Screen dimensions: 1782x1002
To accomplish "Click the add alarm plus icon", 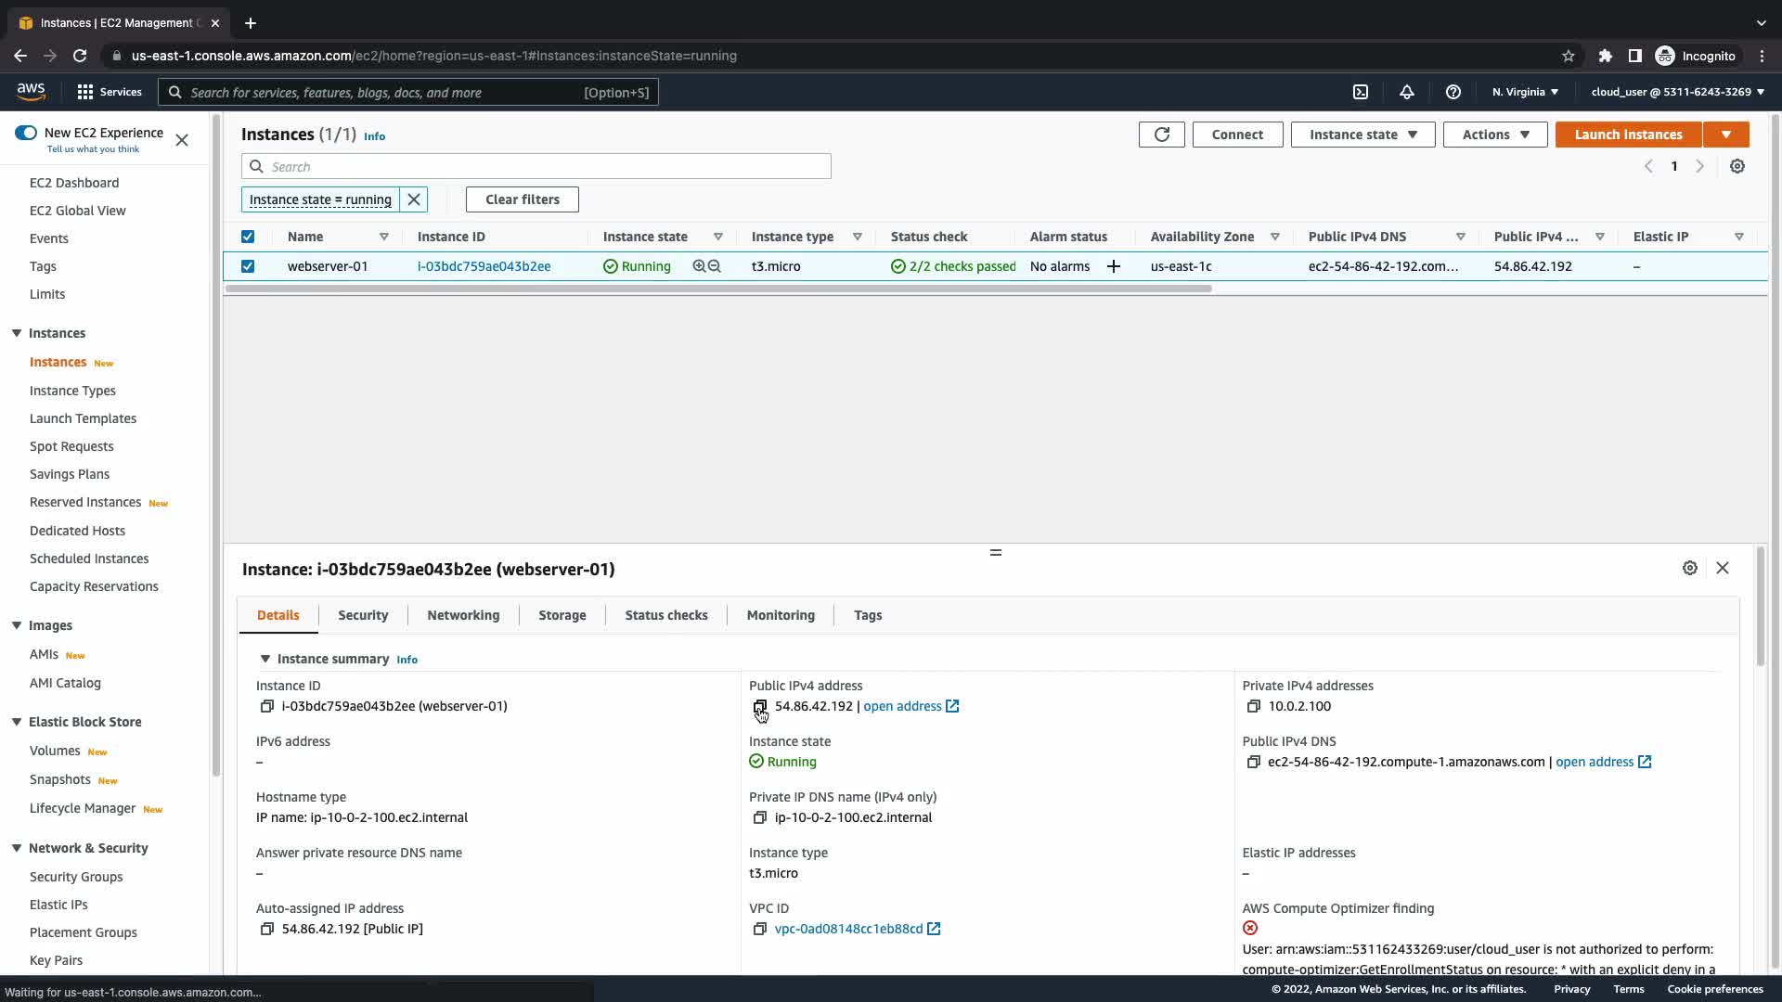I will point(1114,266).
